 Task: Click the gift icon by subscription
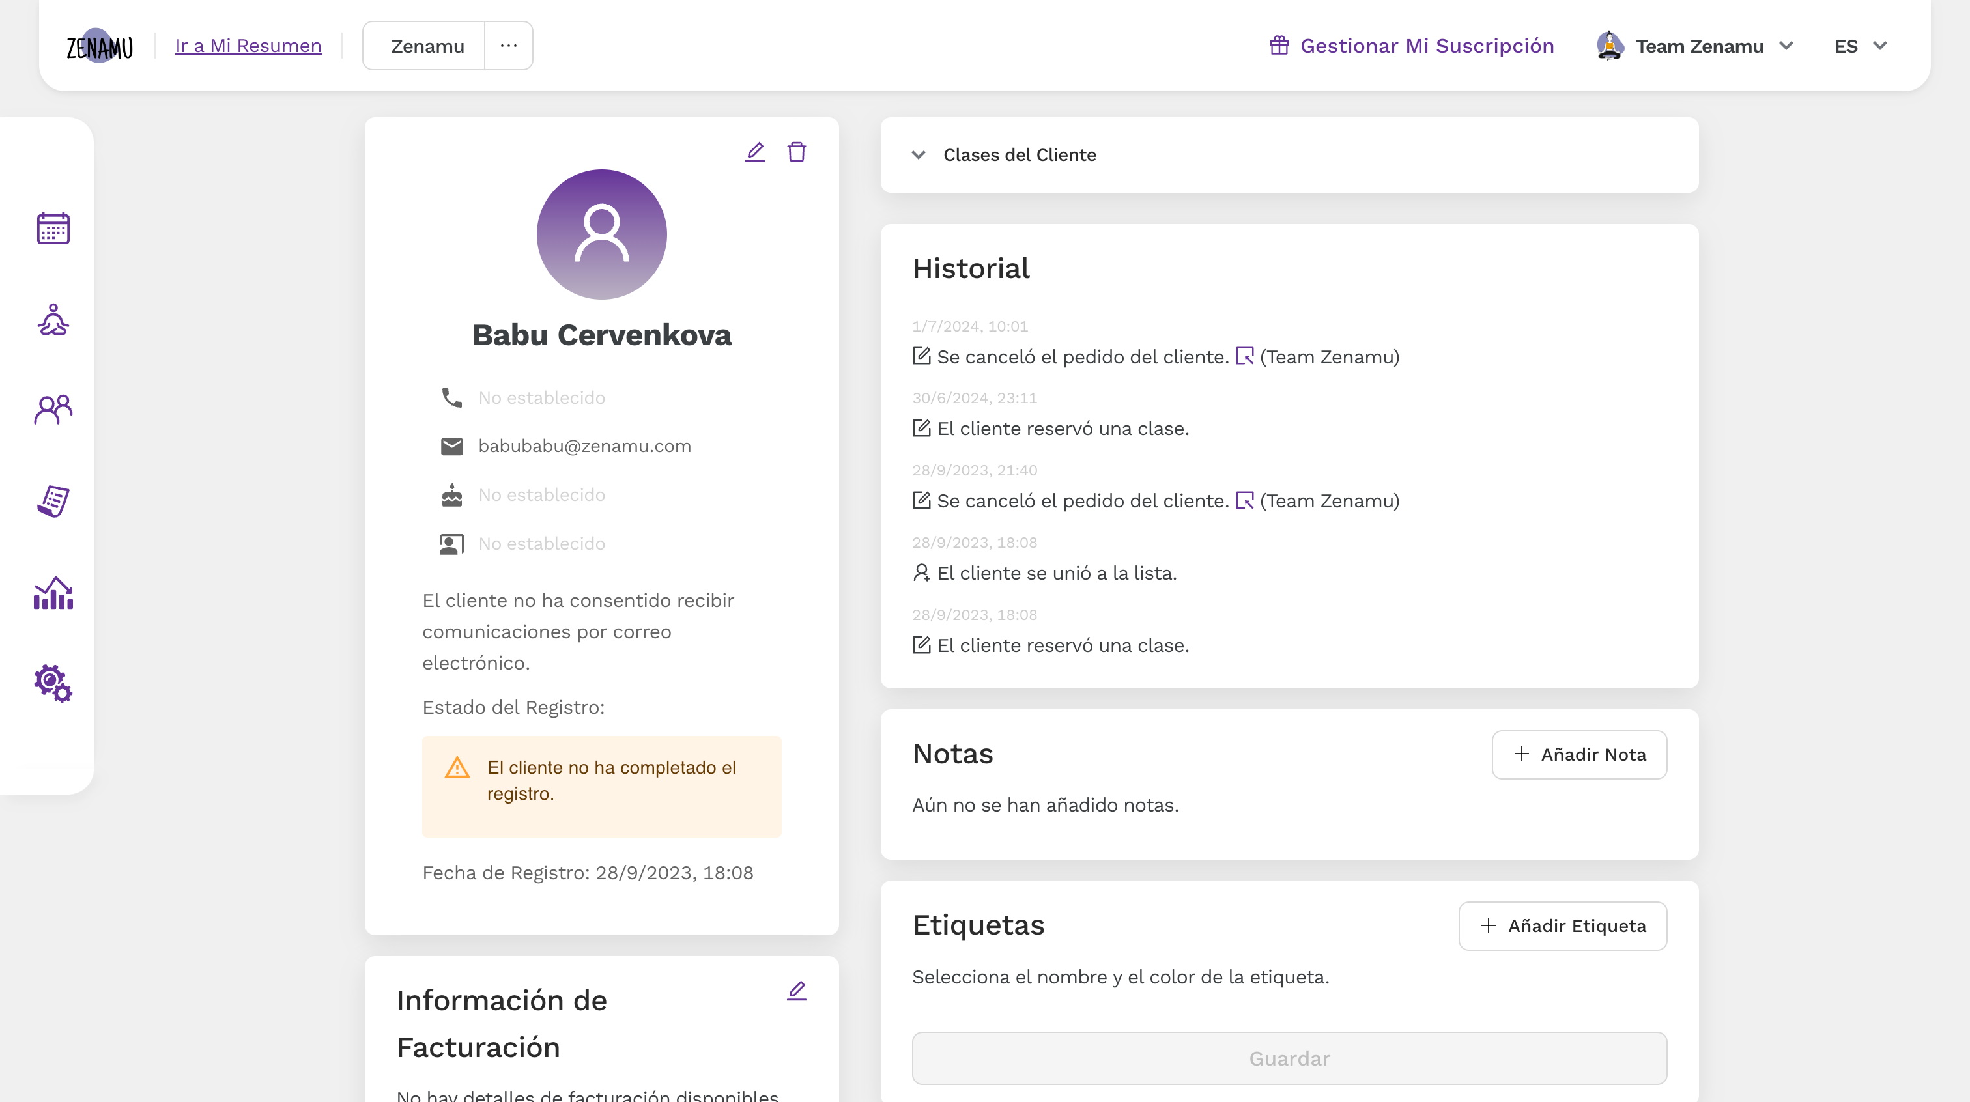tap(1279, 46)
